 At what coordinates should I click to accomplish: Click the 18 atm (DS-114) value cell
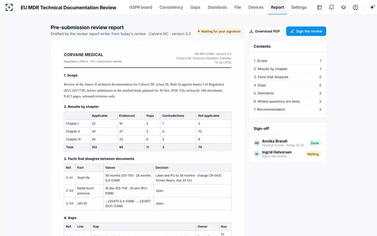(128, 191)
